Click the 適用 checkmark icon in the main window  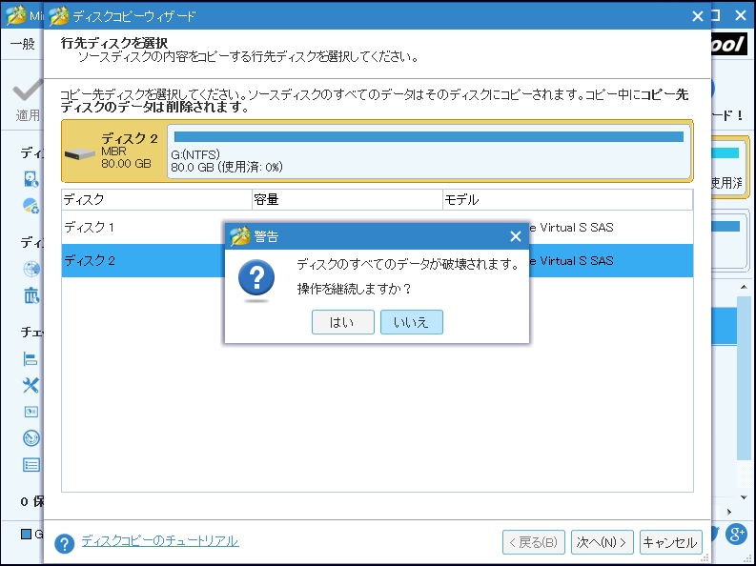[x=28, y=91]
